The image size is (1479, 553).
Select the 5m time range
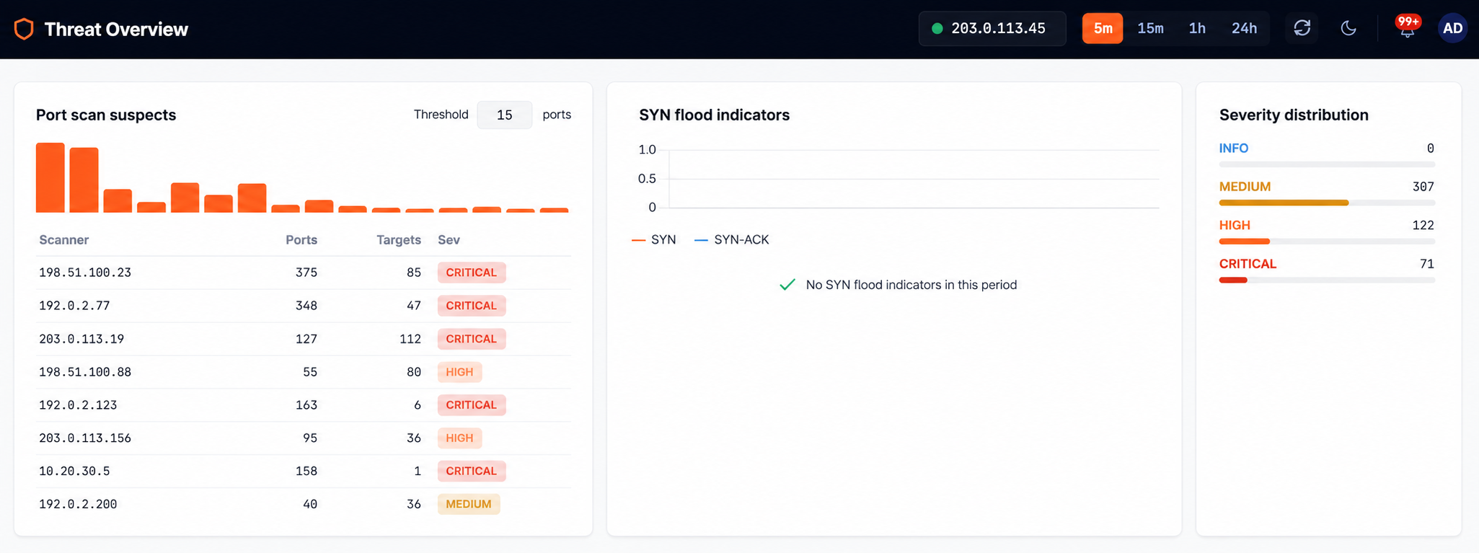[x=1103, y=28]
